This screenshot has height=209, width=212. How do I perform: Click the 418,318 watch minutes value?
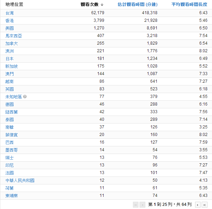point(150,13)
